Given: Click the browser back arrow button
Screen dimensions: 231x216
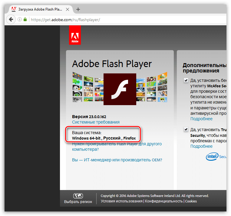Looking at the screenshot, I should [11, 20].
